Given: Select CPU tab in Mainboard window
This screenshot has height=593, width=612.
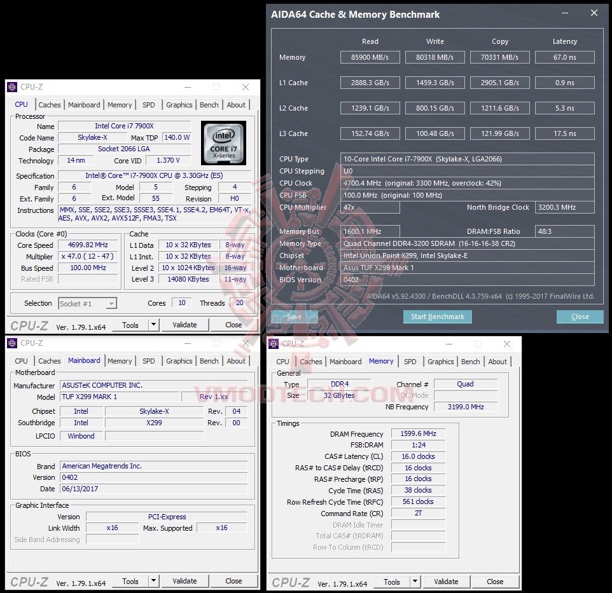Looking at the screenshot, I should point(21,361).
